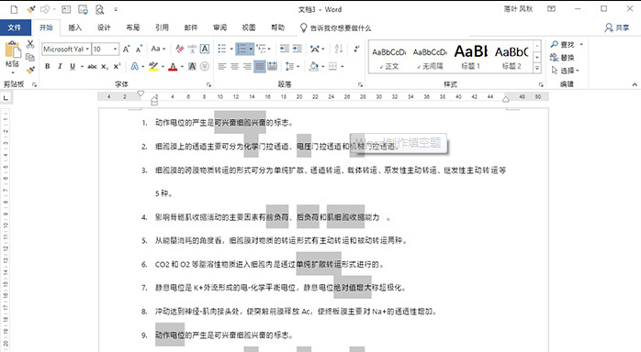Open the Font dialog launcher (字体)
The width and height of the screenshot is (641, 352).
point(208,85)
